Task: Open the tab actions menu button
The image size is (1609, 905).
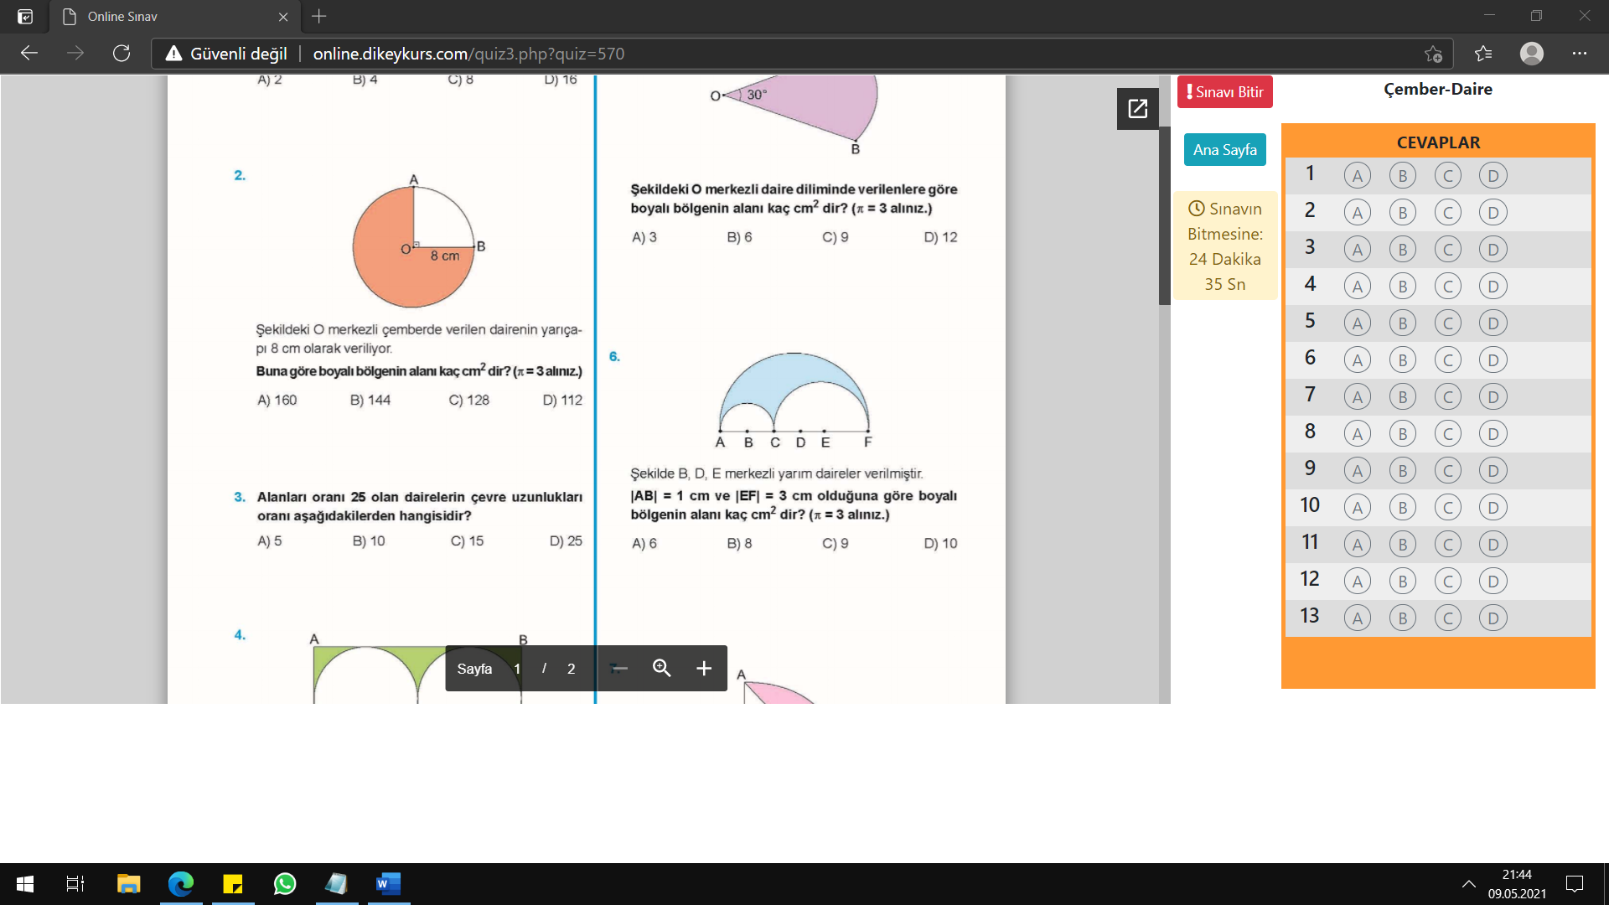Action: click(25, 17)
